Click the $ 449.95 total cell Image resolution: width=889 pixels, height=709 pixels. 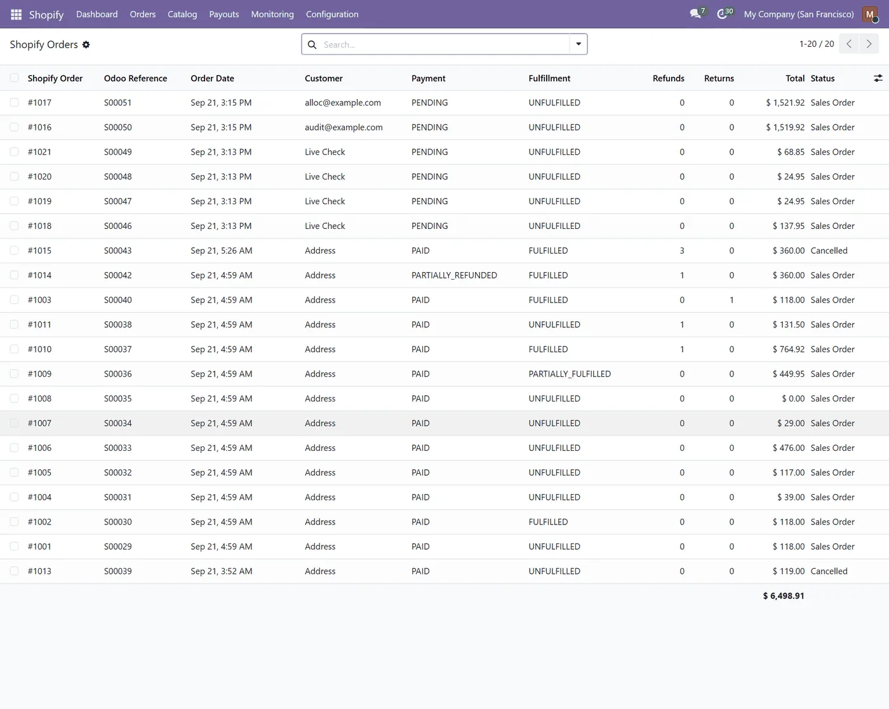pyautogui.click(x=788, y=374)
